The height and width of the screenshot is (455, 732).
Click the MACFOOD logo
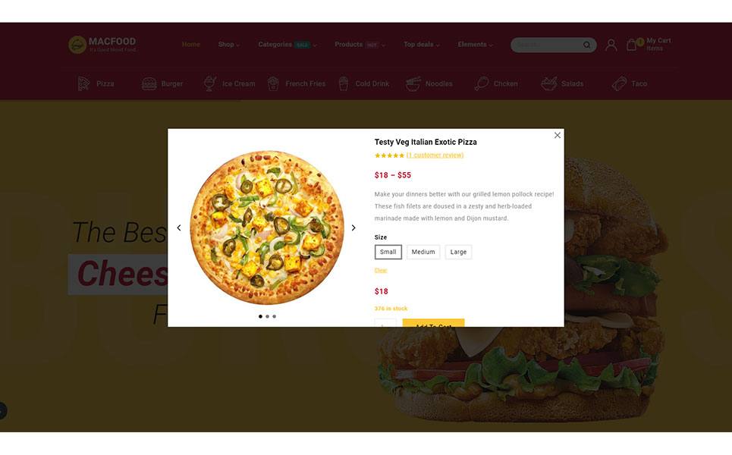click(x=102, y=45)
